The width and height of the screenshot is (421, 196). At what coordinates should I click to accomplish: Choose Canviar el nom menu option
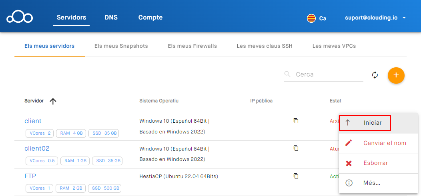(384, 143)
